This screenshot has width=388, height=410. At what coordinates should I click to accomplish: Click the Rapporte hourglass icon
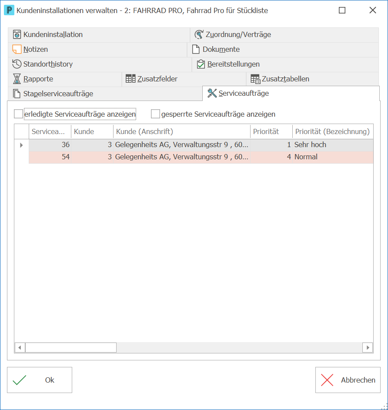(17, 79)
